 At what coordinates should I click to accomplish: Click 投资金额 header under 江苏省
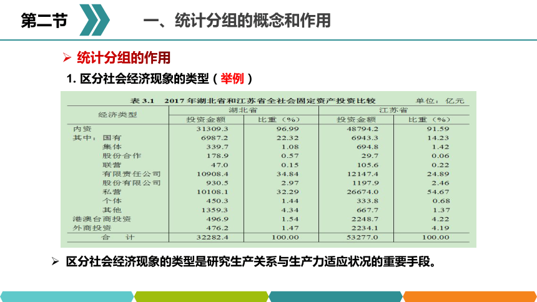coord(356,120)
